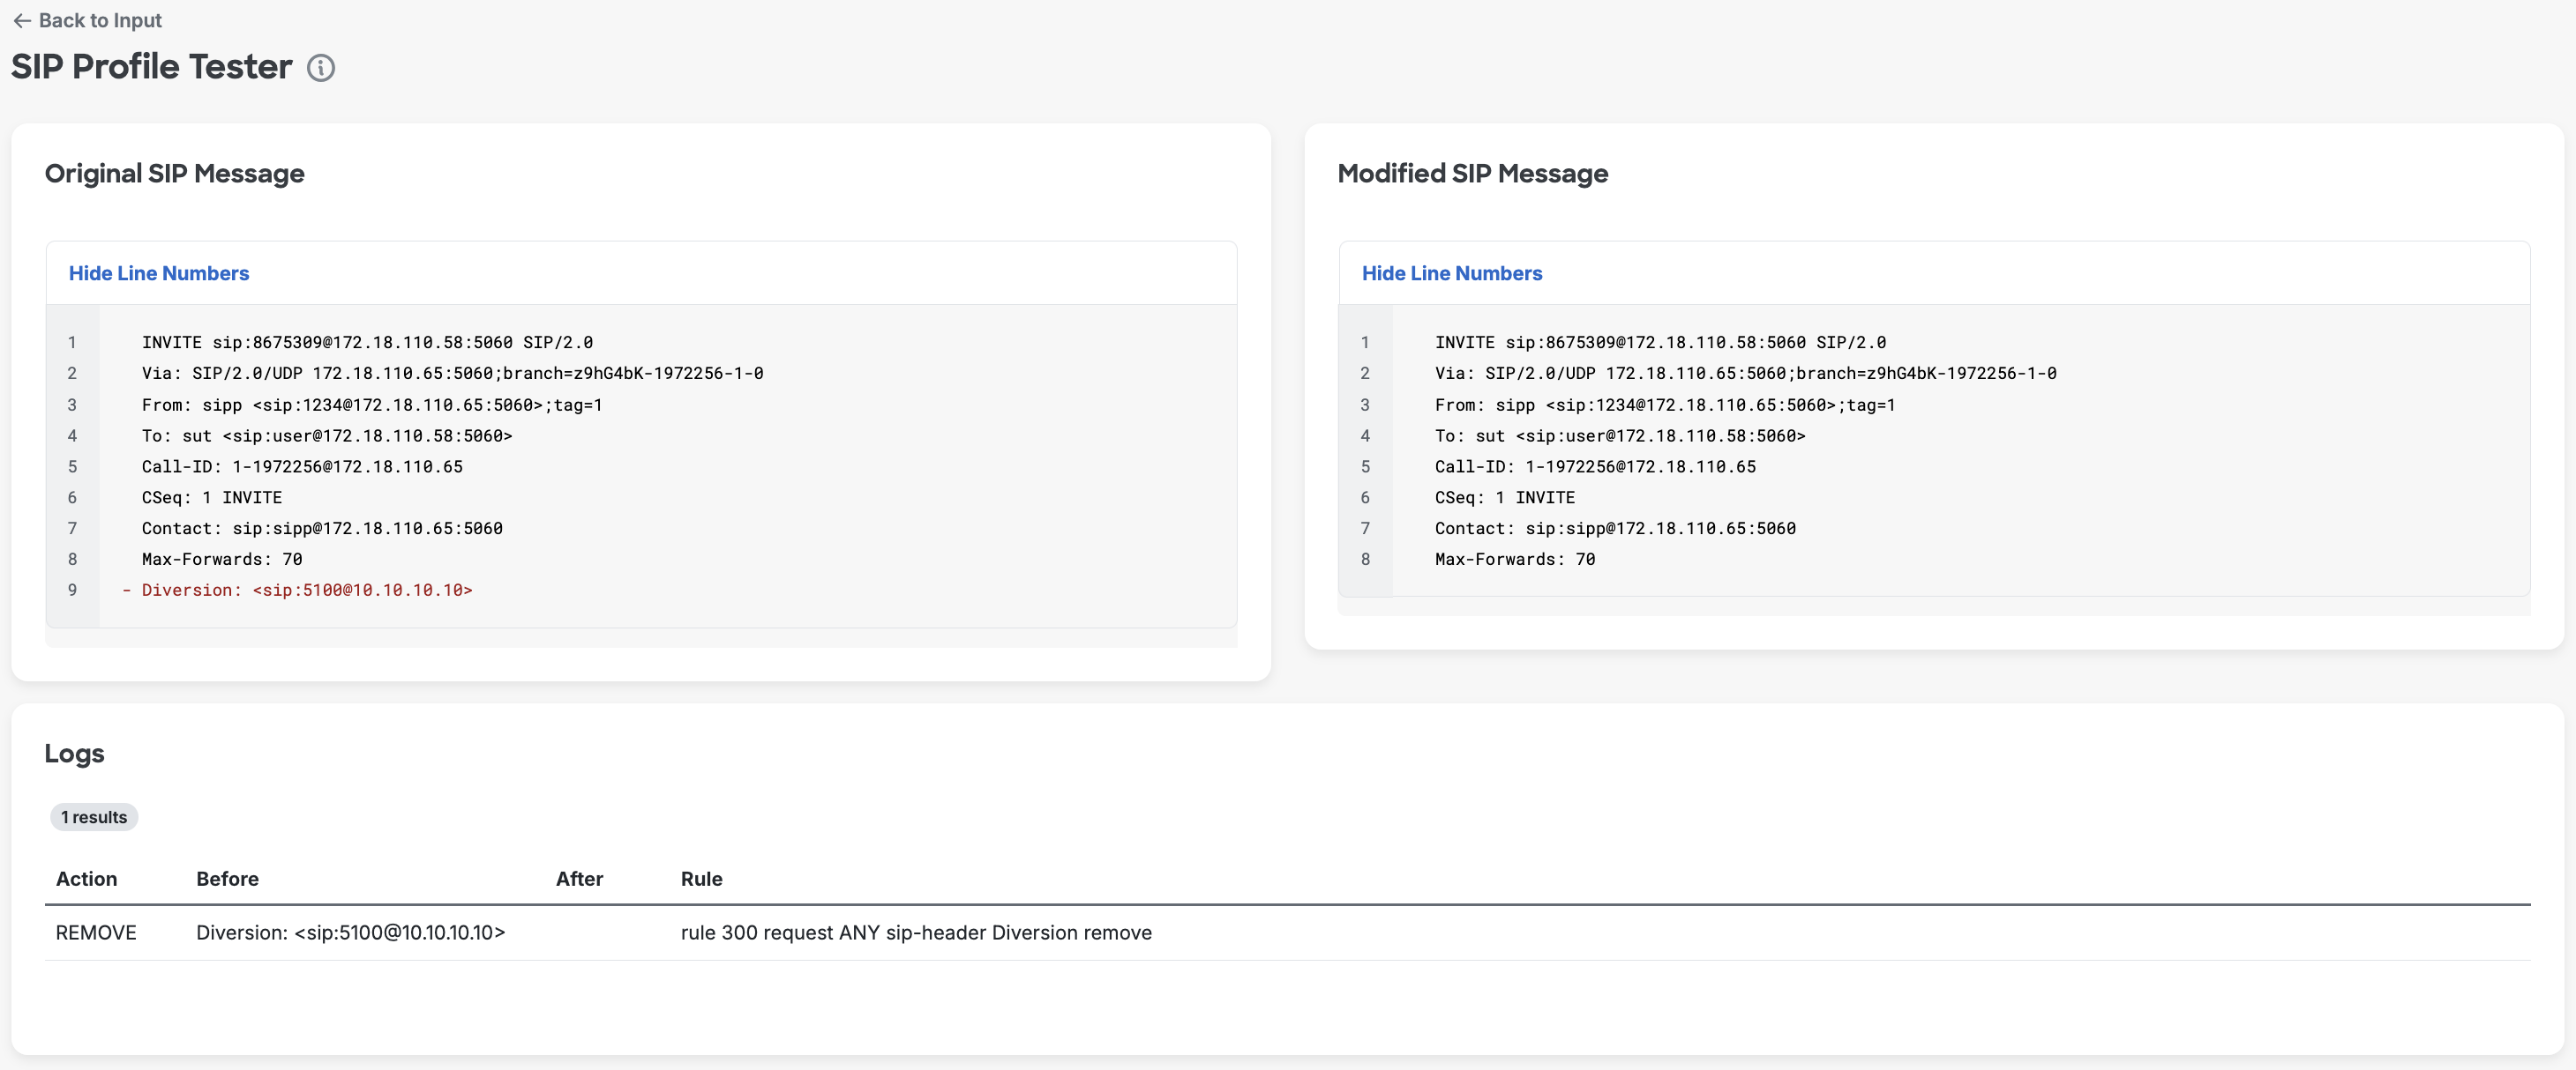Click the Action column header in Logs
This screenshot has height=1070, width=2576.
(87, 879)
